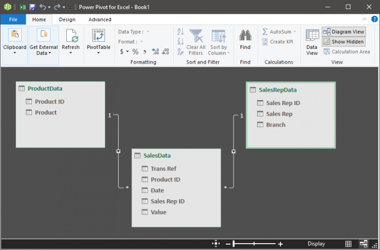The height and width of the screenshot is (250, 380).
Task: Open Customize Quick Access Toolbar dropdown
Action: pyautogui.click(x=70, y=7)
